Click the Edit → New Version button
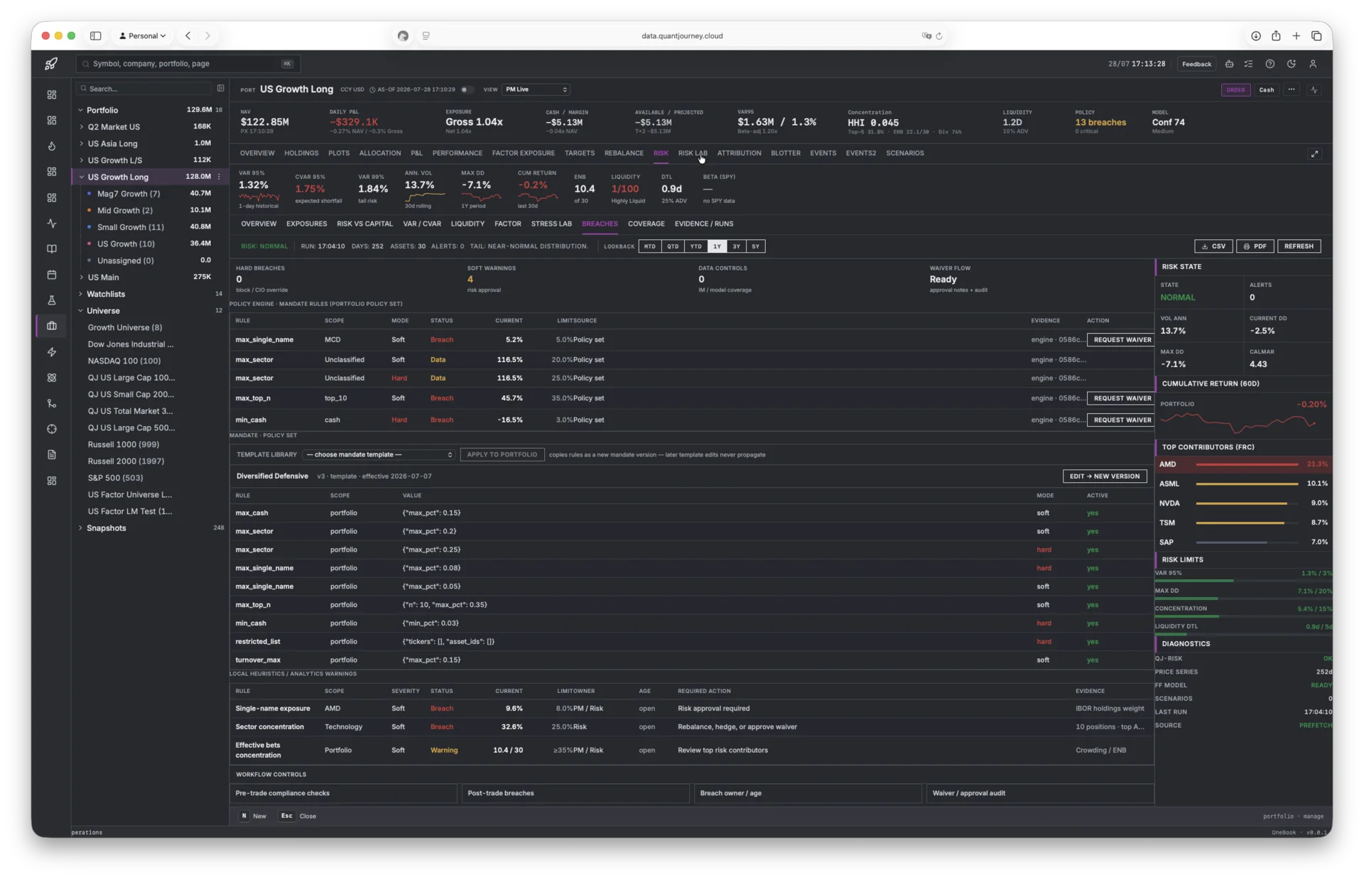Viewport: 1364px width, 879px height. point(1104,476)
